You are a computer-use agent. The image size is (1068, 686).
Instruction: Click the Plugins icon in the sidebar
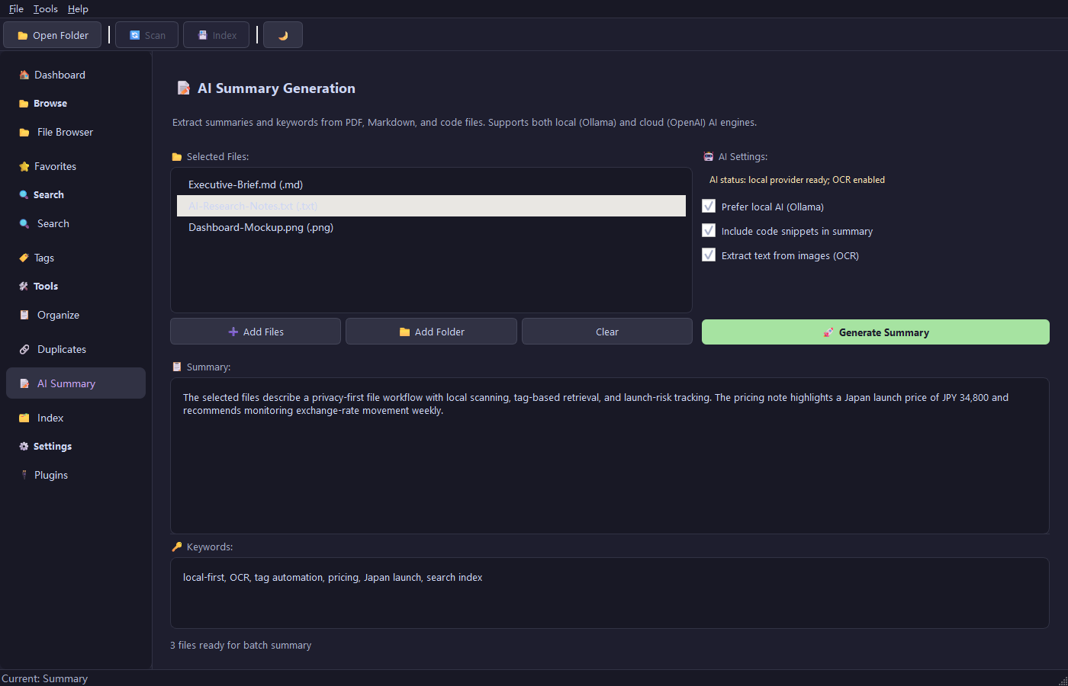(x=24, y=475)
